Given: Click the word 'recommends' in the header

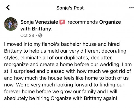Looking at the screenshot, I should point(83,22).
